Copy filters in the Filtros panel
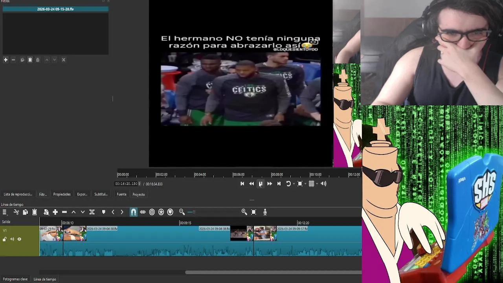 point(22,60)
